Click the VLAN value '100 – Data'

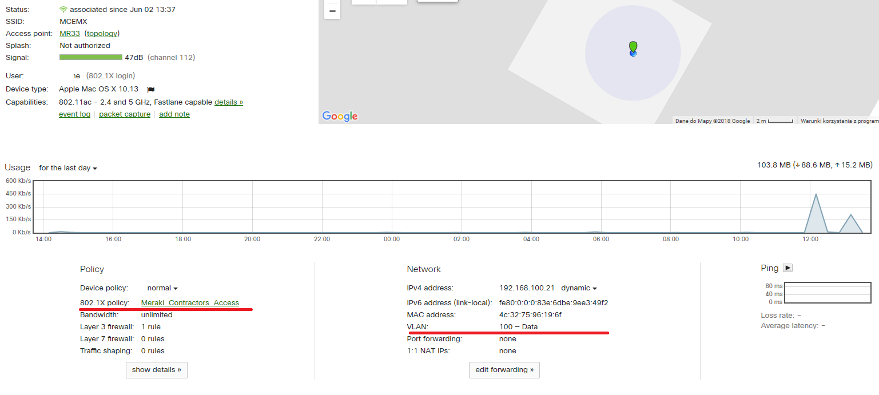(518, 327)
